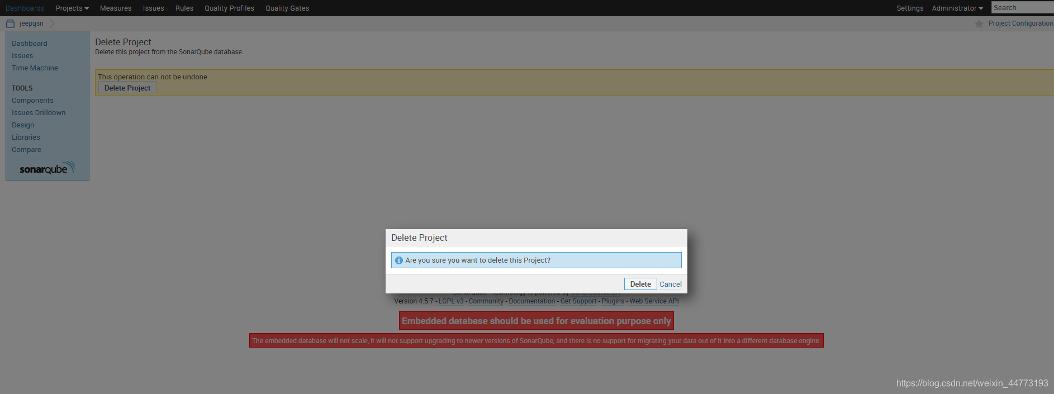Focus the Search field
Screen dimensions: 1054x394
1023,7
